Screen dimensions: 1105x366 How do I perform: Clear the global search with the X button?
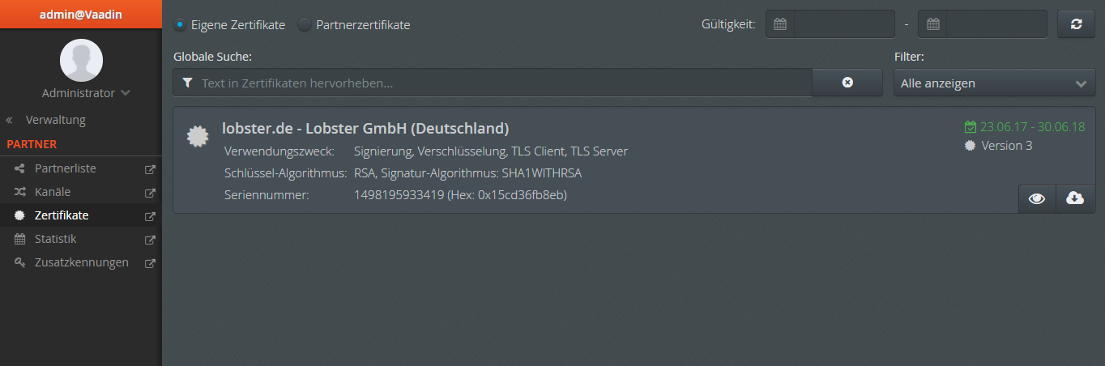(x=847, y=83)
